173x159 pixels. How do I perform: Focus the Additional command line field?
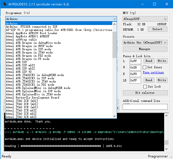point(145,107)
